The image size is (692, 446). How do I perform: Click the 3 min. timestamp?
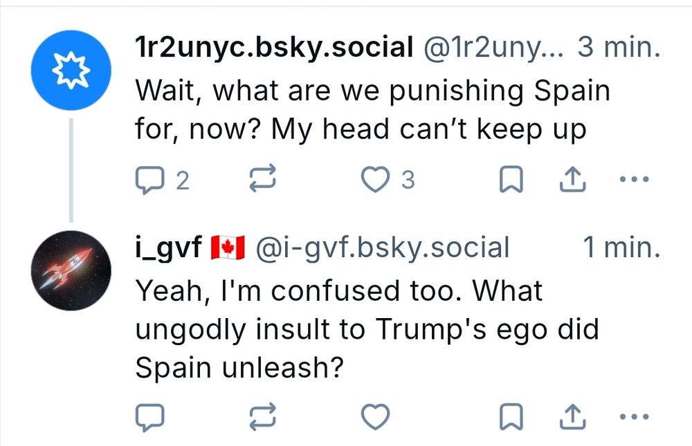tap(619, 48)
